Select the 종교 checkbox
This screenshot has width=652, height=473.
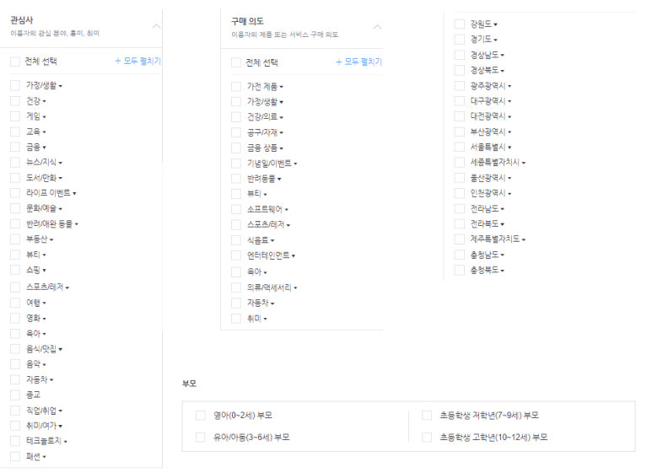tap(15, 395)
